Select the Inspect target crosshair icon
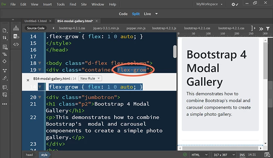This screenshot has height=158, width=273. pyautogui.click(x=5, y=61)
